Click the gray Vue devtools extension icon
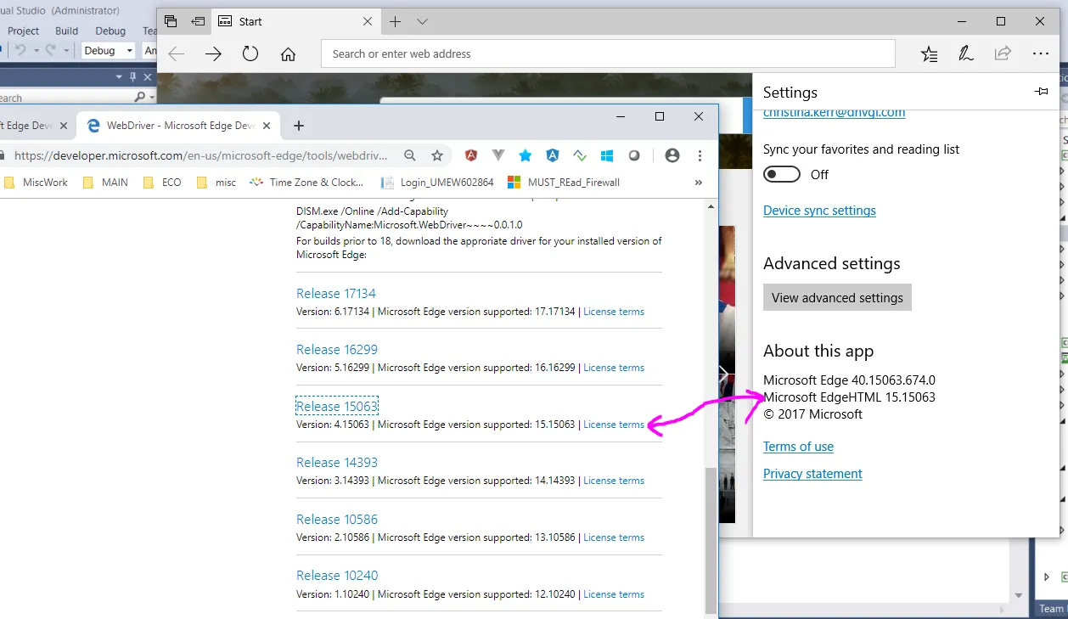This screenshot has height=619, width=1068. click(498, 155)
